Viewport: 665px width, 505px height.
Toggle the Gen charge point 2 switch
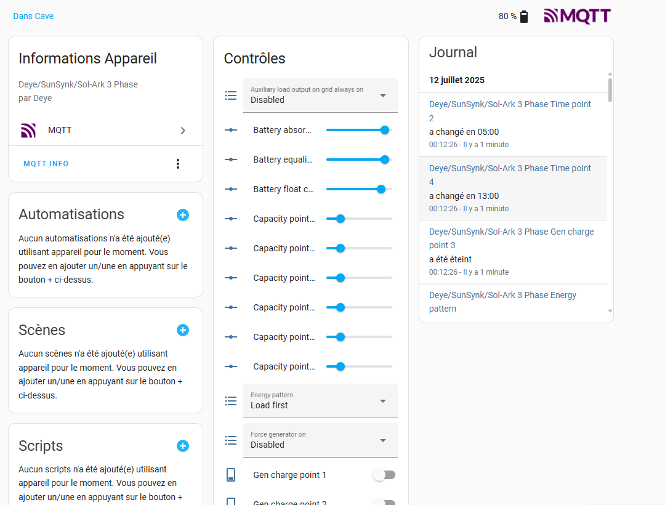[384, 502]
